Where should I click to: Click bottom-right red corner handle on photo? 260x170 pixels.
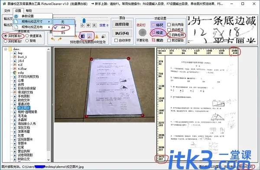[x=143, y=115]
